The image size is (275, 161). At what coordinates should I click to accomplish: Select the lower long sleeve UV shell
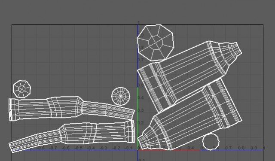pyautogui.click(x=72, y=136)
